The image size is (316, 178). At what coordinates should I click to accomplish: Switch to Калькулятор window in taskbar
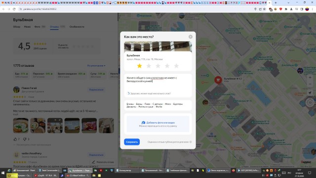(127, 171)
